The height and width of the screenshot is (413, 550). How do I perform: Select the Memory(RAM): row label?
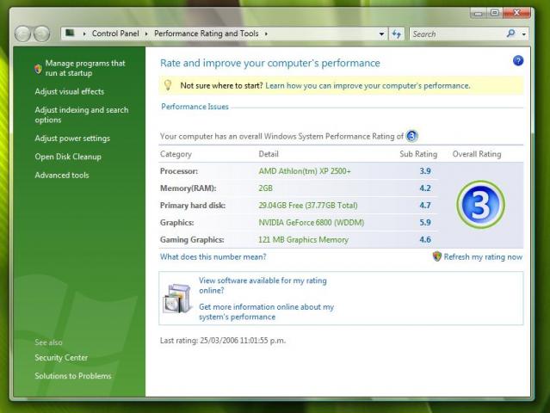188,188
